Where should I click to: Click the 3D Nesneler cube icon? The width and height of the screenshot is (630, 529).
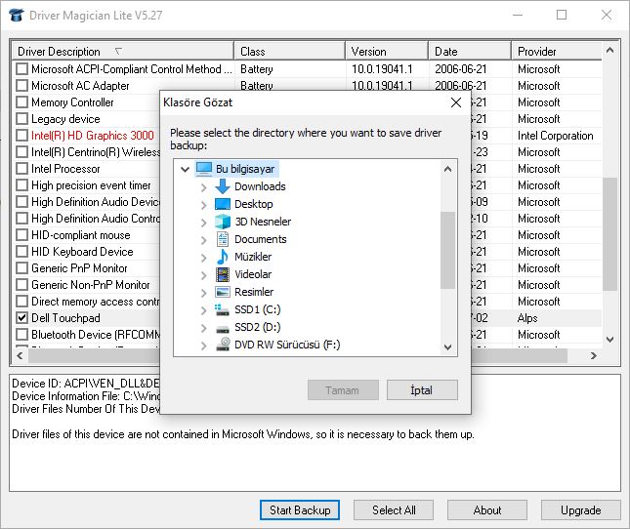point(222,222)
